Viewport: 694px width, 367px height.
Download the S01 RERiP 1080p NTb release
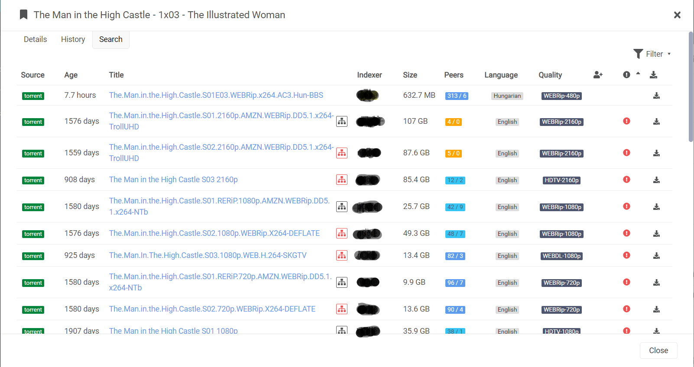click(x=656, y=207)
